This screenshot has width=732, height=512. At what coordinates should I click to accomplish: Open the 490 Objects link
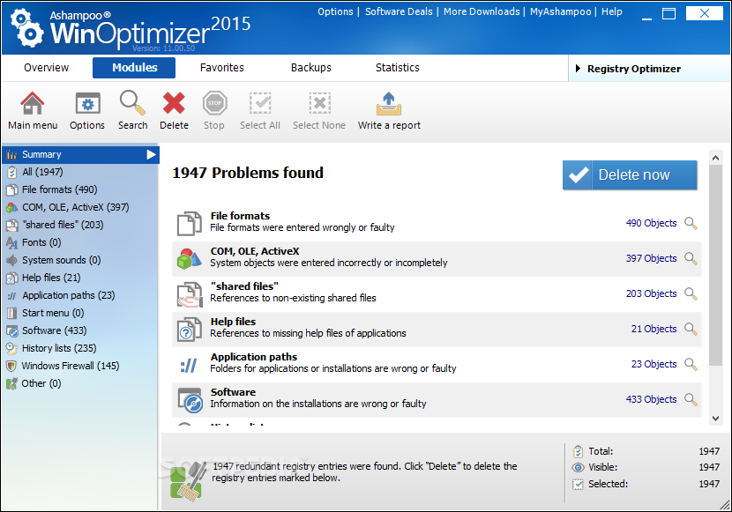click(651, 223)
